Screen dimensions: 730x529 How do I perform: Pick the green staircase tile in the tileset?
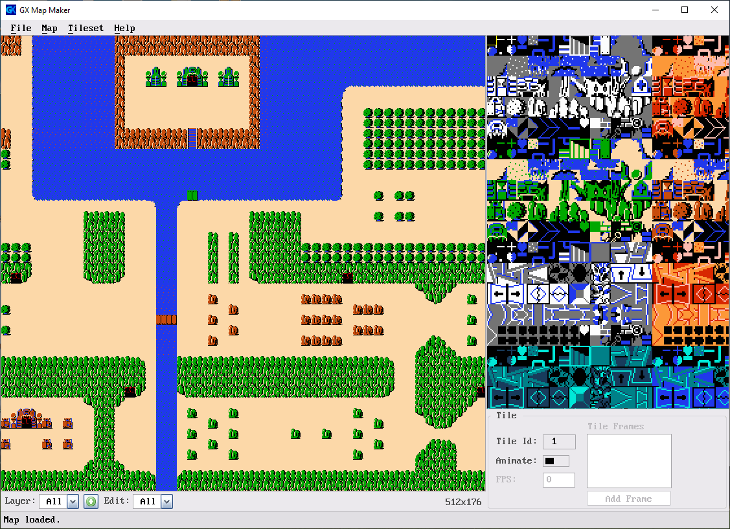click(x=579, y=150)
